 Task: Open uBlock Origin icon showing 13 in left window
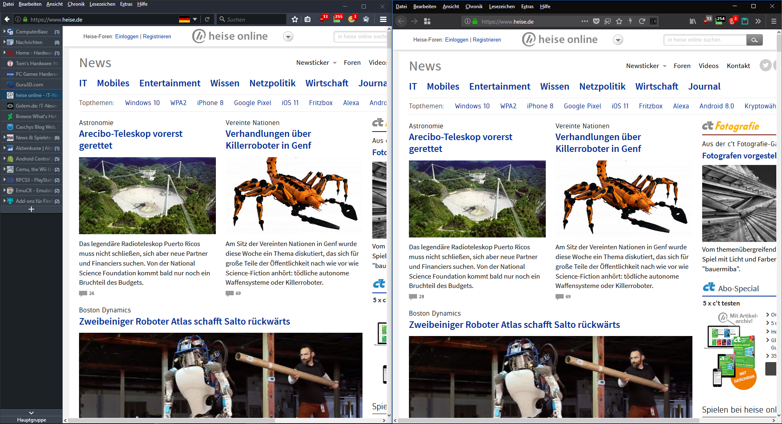coord(324,19)
